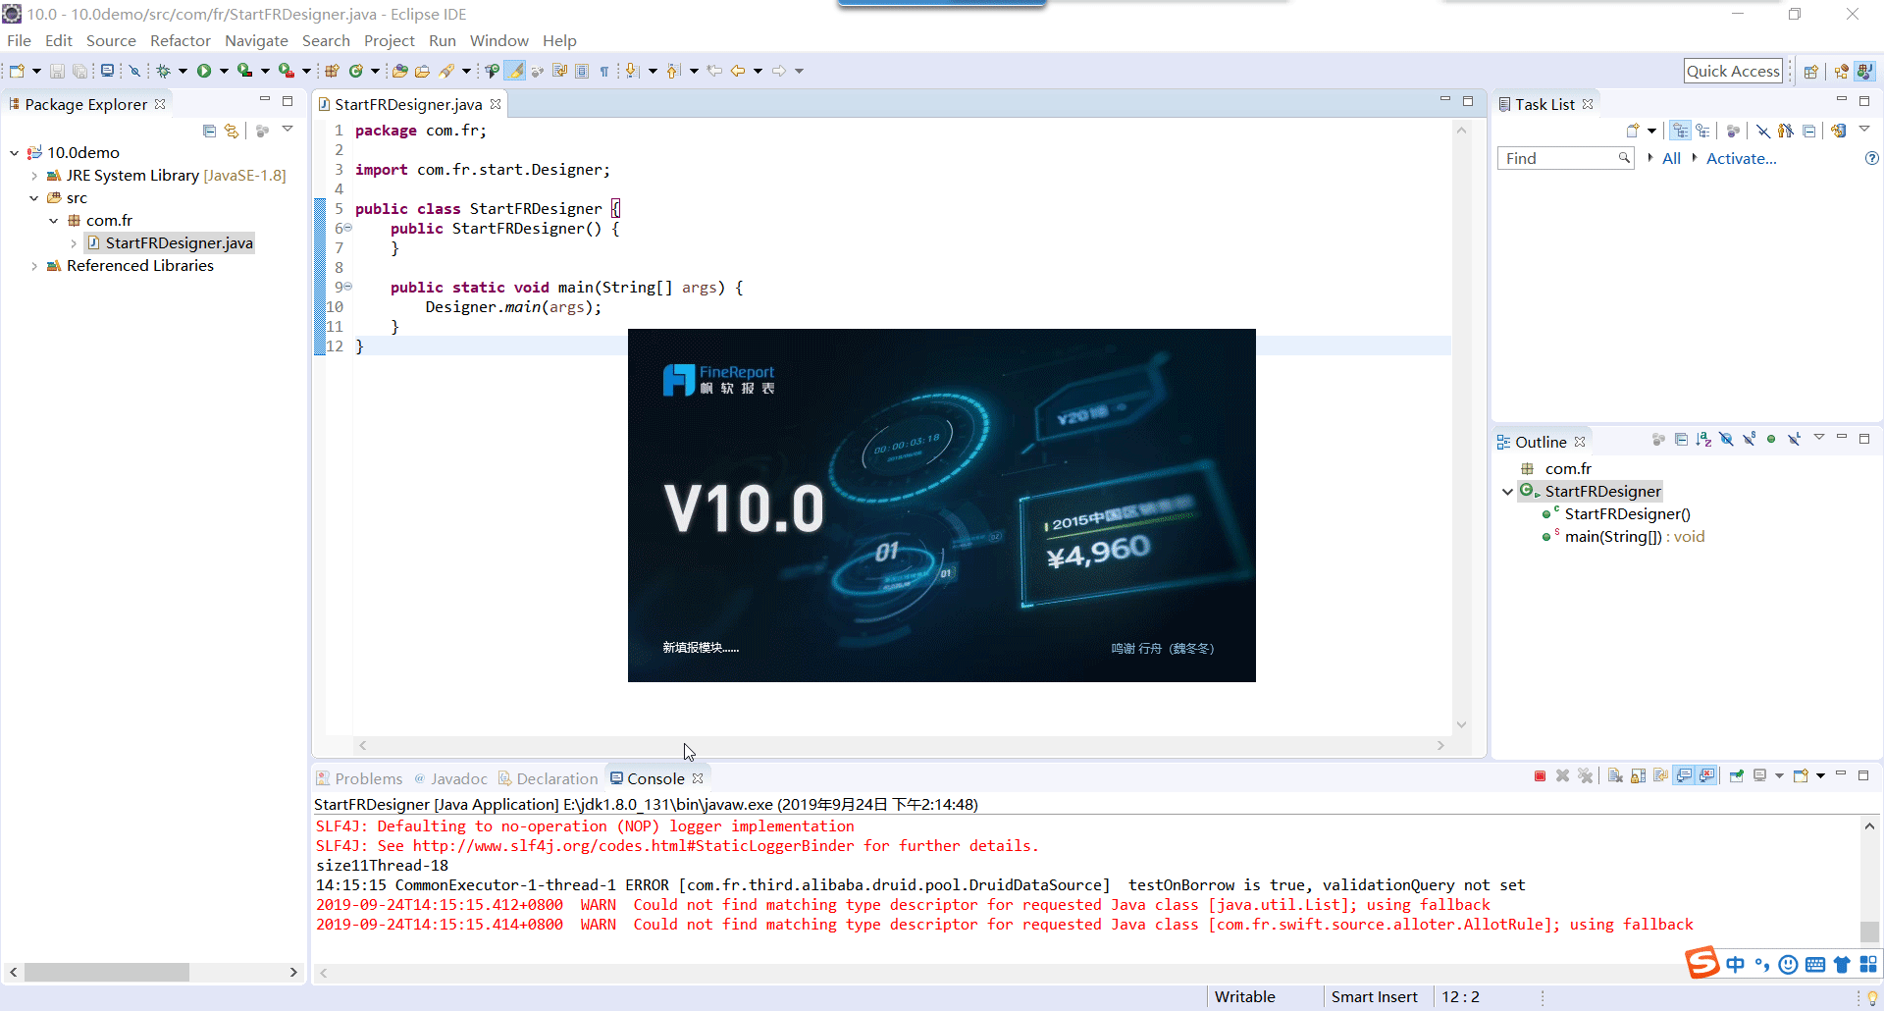Synchronize Changed in Task List toolbar
This screenshot has height=1011, width=1884.
pos(1839,131)
